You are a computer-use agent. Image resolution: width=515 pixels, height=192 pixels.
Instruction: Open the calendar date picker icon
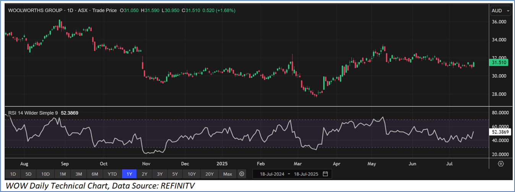[x=325, y=174]
